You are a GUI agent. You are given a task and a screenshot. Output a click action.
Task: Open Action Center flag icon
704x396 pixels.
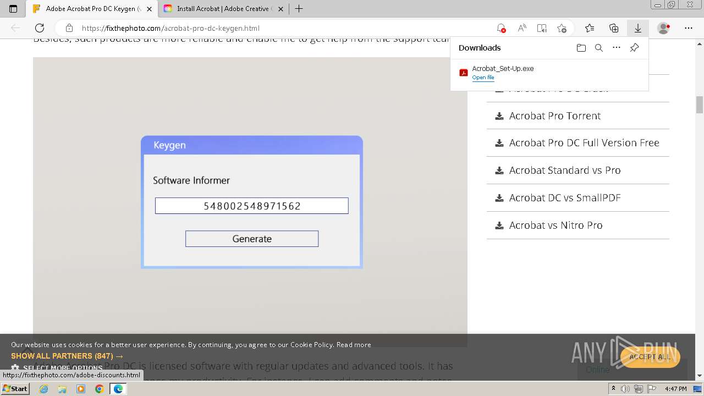(651, 389)
